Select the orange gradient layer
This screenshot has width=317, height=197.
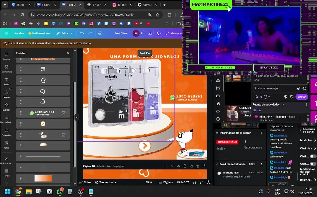point(43,178)
